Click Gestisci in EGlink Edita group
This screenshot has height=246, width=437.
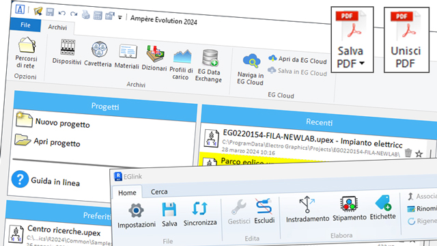pyautogui.click(x=239, y=213)
